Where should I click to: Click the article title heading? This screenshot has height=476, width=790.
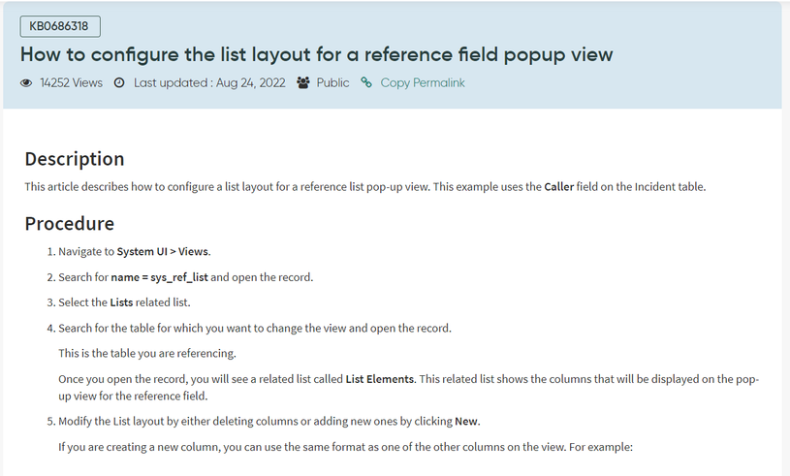point(316,54)
